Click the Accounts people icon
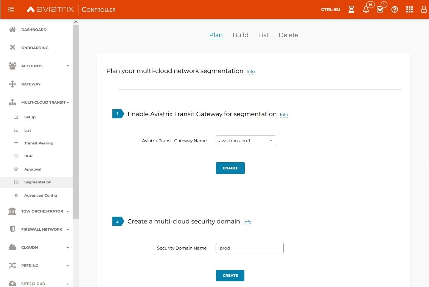Viewport: 429px width, 287px height. click(12, 66)
